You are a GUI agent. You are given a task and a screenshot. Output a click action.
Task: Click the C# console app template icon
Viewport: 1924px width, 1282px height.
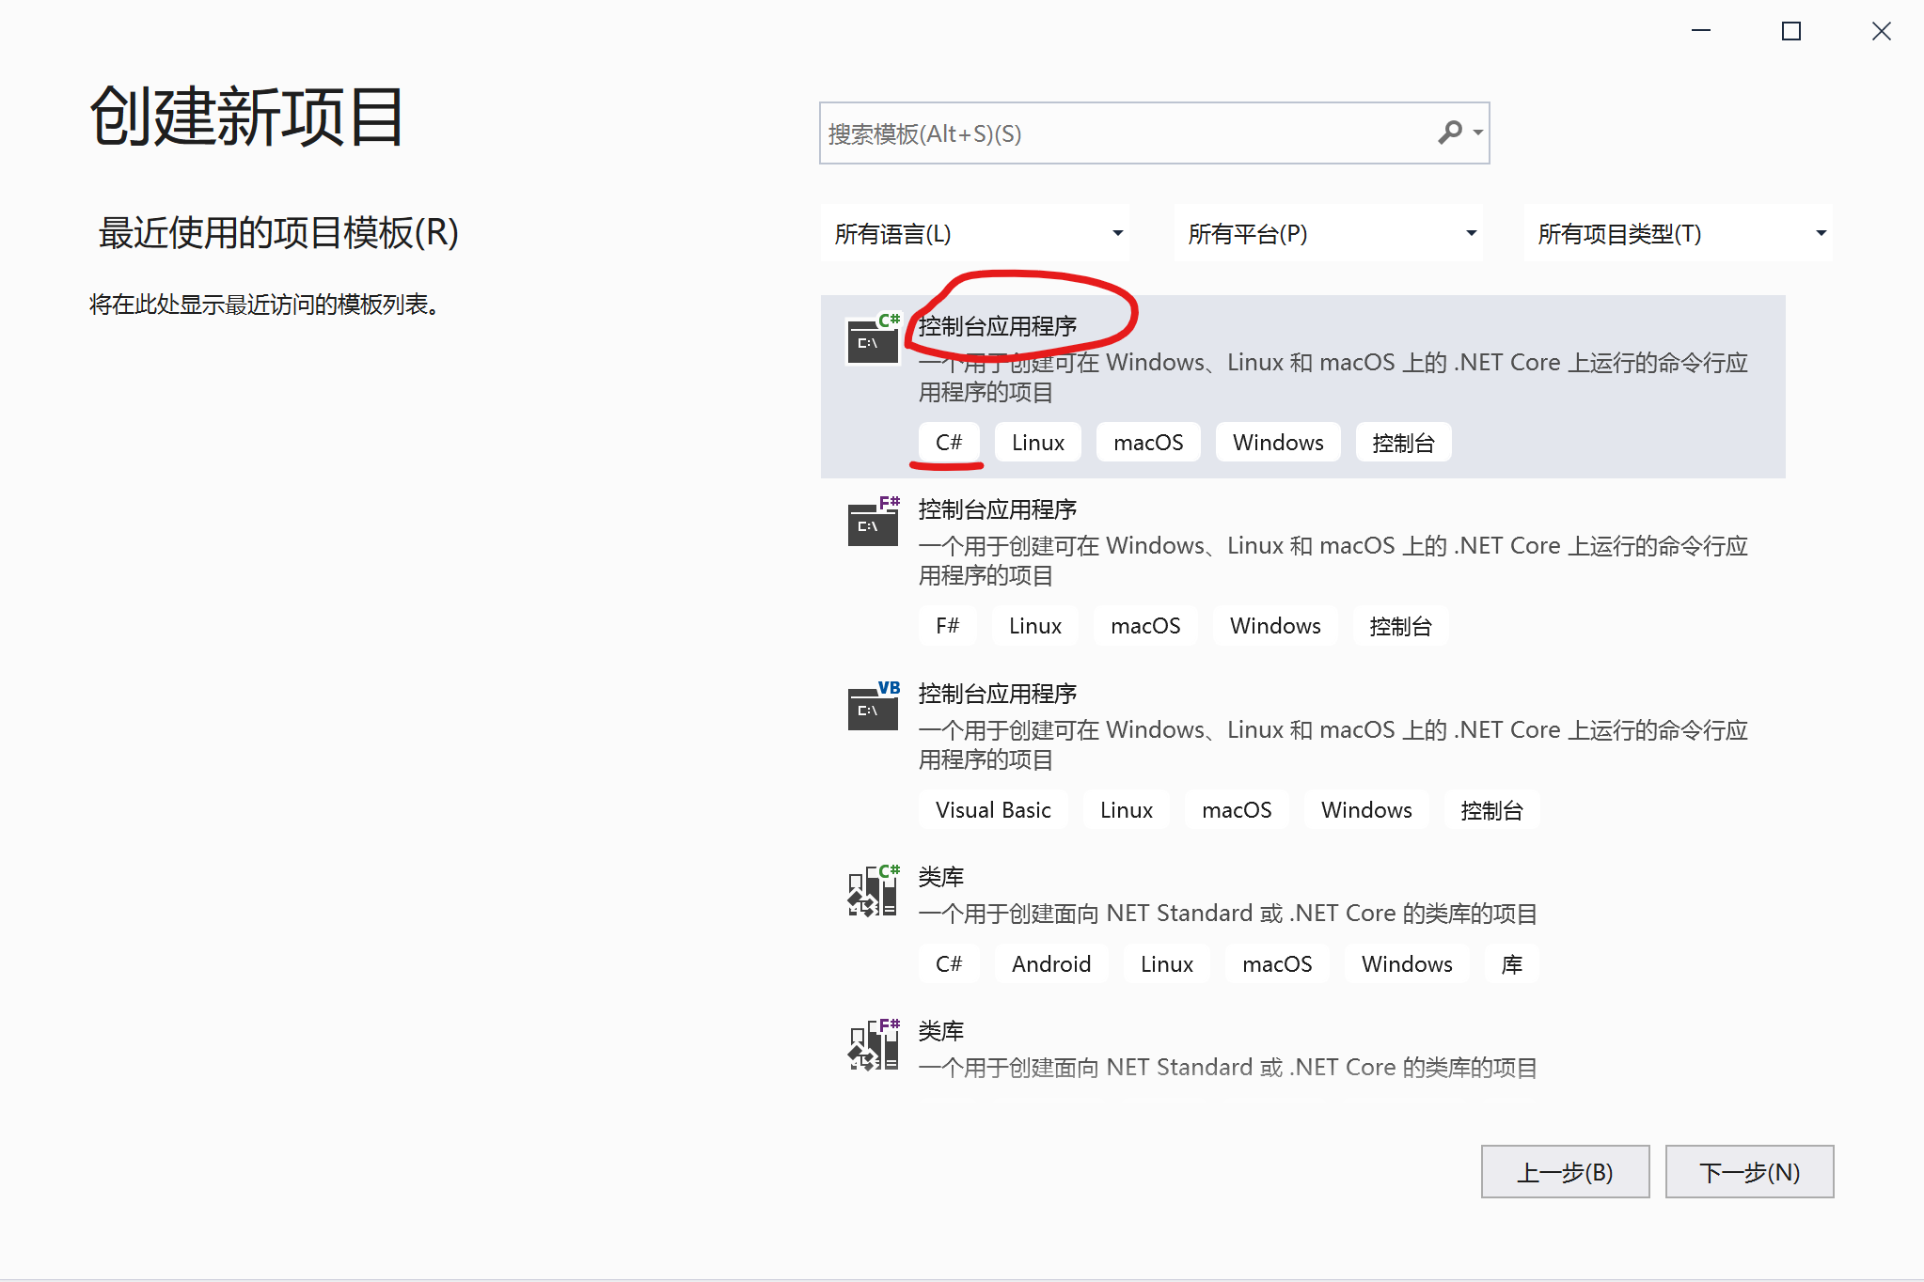click(873, 340)
